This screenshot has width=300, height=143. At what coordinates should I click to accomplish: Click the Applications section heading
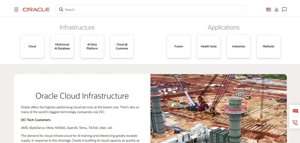point(224,27)
